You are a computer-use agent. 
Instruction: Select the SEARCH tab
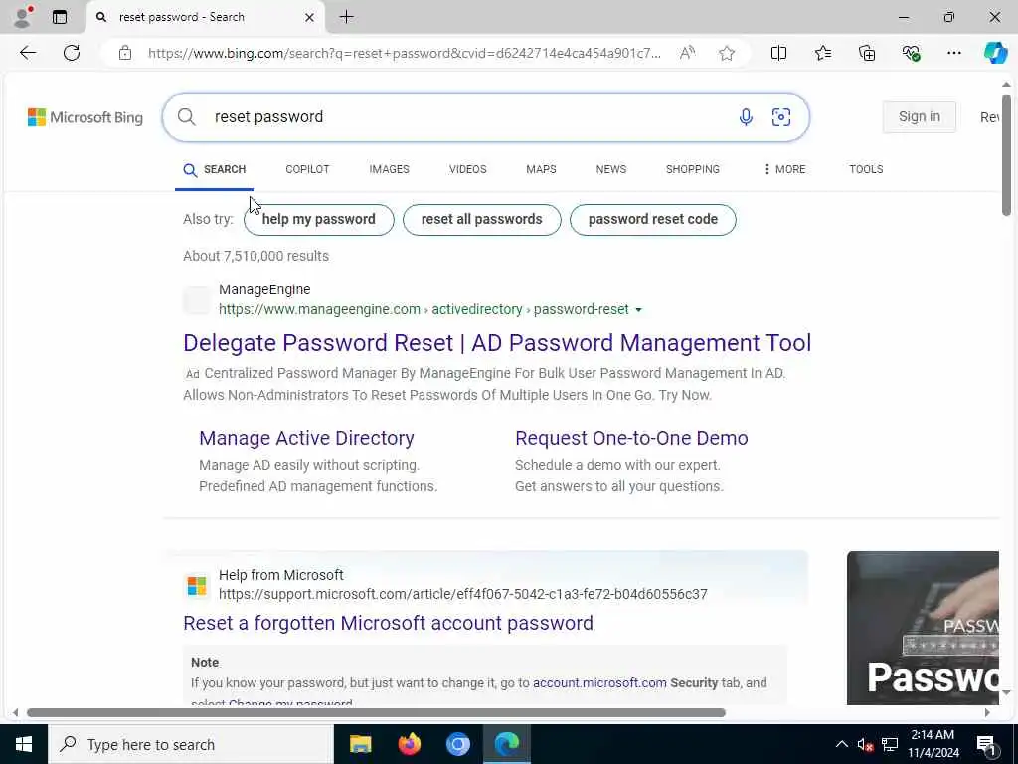click(x=215, y=169)
